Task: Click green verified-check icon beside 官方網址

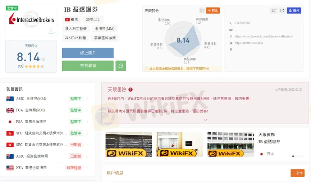Action: pos(120,66)
